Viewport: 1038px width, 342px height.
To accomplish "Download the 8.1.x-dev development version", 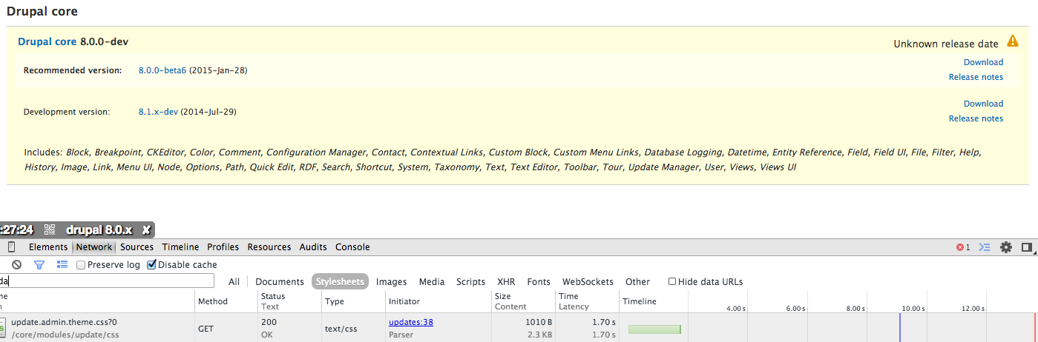I will (x=983, y=104).
